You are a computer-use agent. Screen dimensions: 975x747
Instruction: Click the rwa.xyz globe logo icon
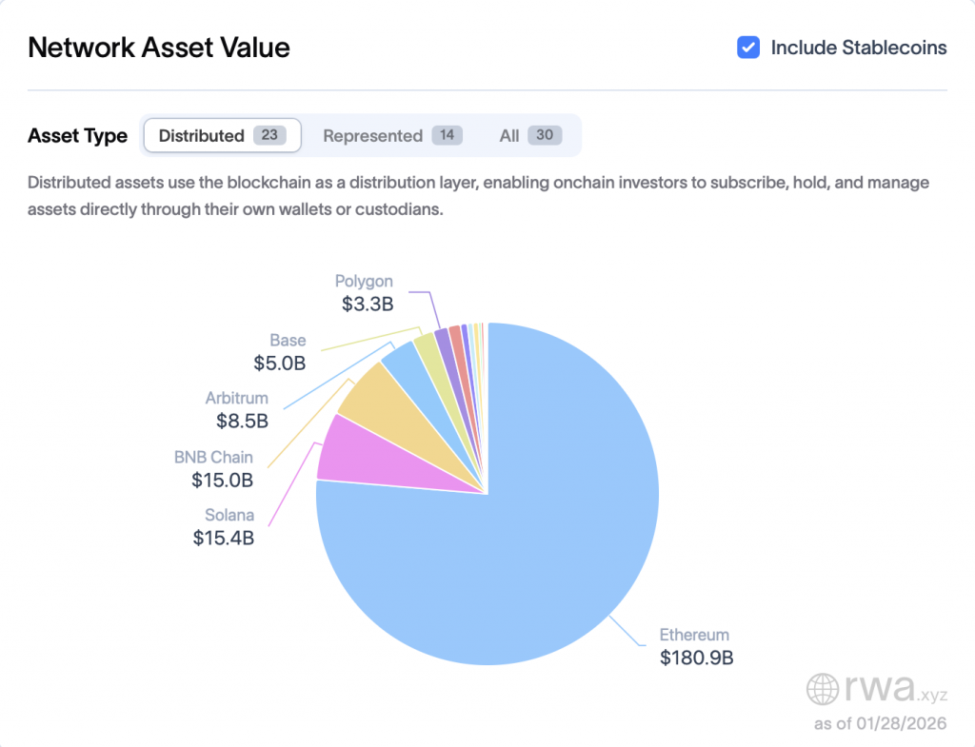pos(825,687)
